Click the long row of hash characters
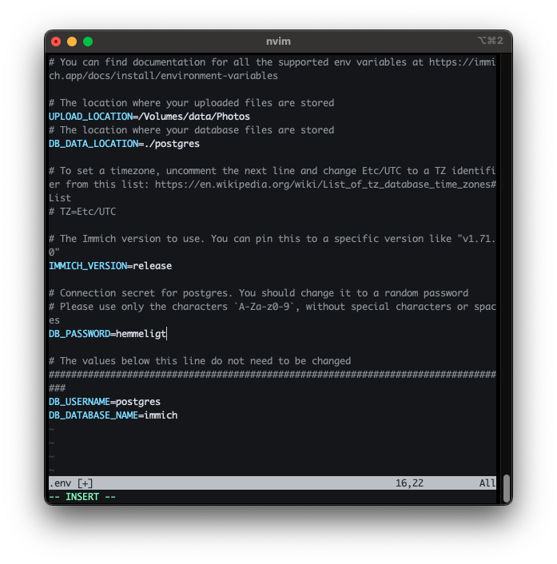 coord(273,375)
